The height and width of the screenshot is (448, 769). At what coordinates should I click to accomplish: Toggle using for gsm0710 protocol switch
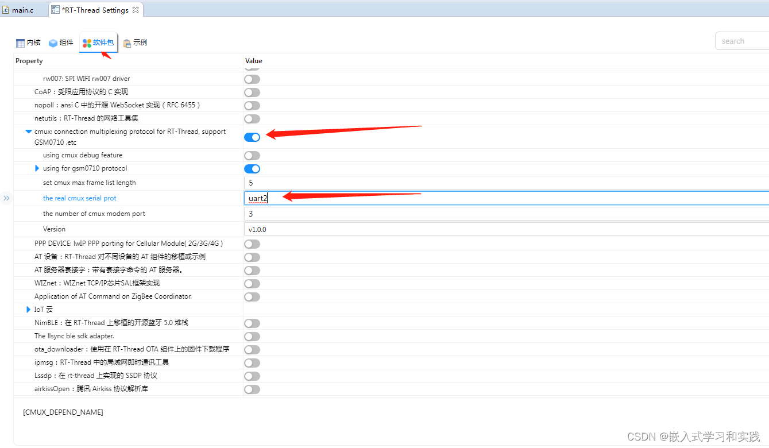click(252, 169)
